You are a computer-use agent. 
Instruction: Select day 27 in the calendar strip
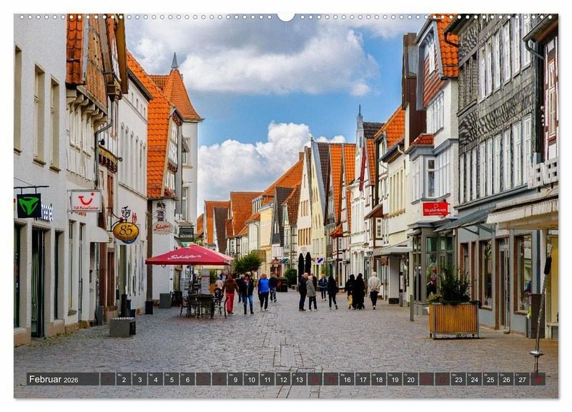pos(521,379)
